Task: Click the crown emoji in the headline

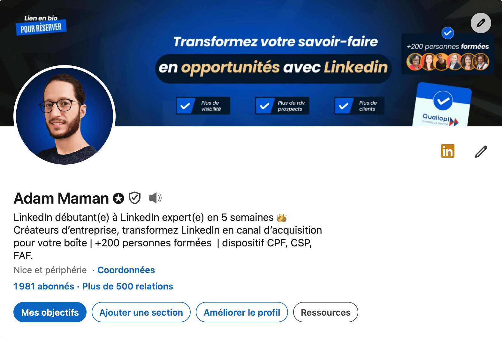Action: pyautogui.click(x=281, y=218)
